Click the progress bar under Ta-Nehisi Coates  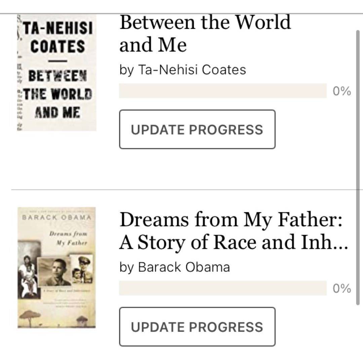click(223, 91)
